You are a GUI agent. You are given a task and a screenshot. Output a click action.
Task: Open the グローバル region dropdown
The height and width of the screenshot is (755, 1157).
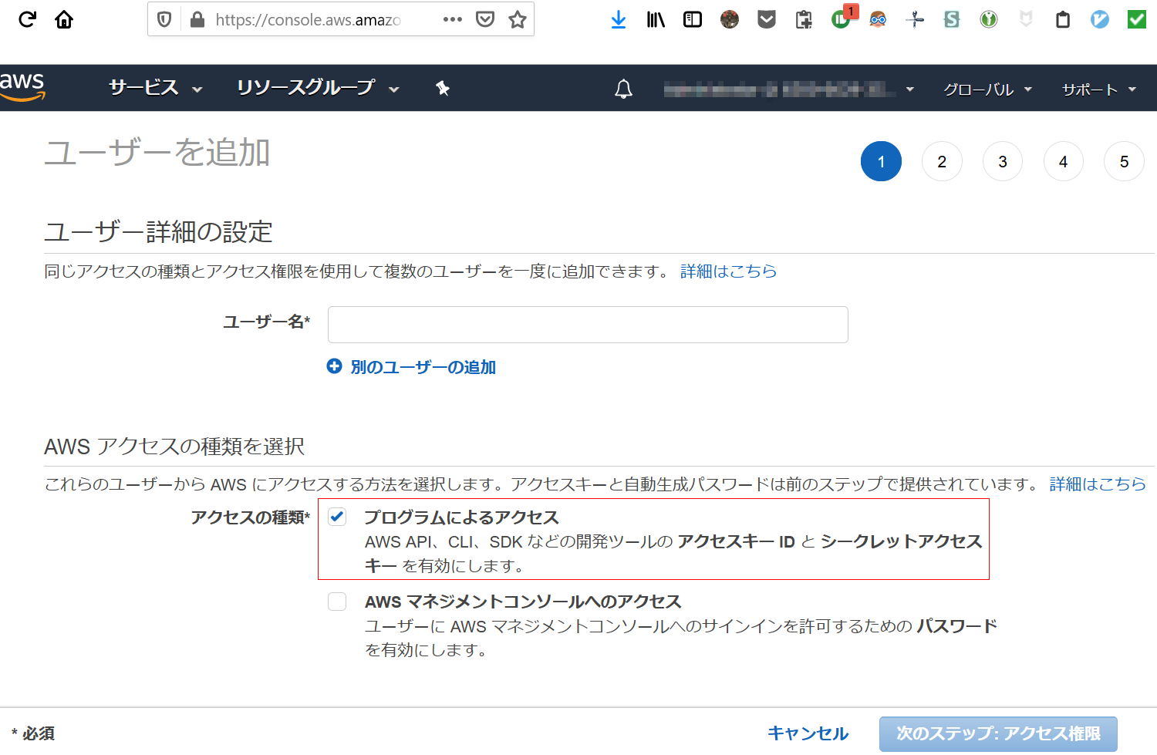(x=987, y=89)
